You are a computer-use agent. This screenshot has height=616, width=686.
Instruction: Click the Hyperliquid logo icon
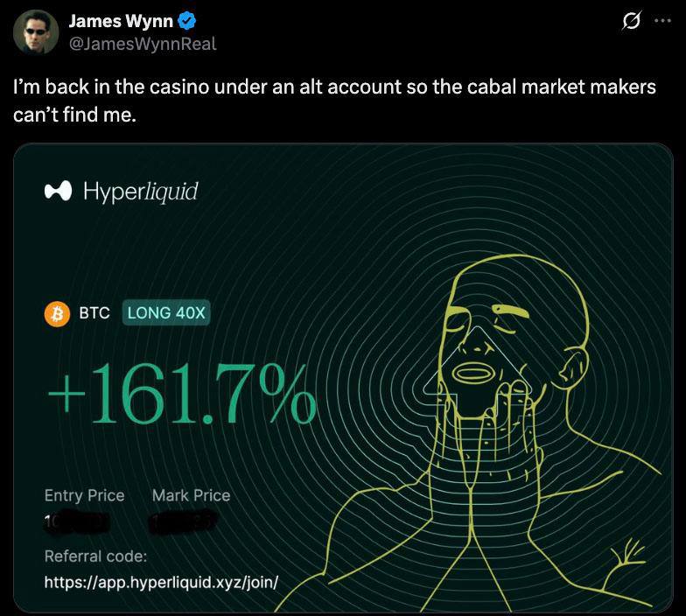tap(58, 191)
